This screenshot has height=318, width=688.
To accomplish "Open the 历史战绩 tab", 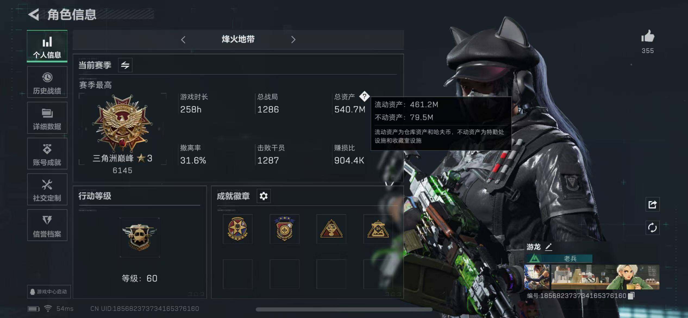I will coord(47,82).
